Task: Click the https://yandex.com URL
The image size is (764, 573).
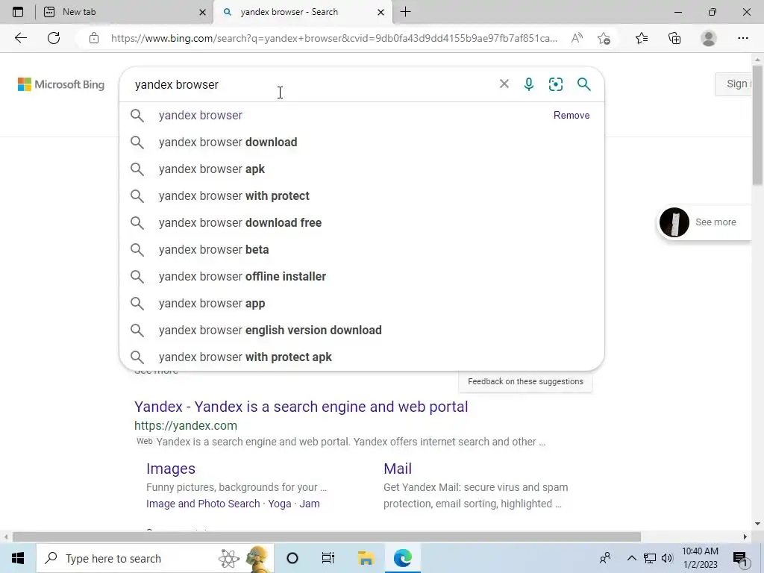Action: click(186, 425)
